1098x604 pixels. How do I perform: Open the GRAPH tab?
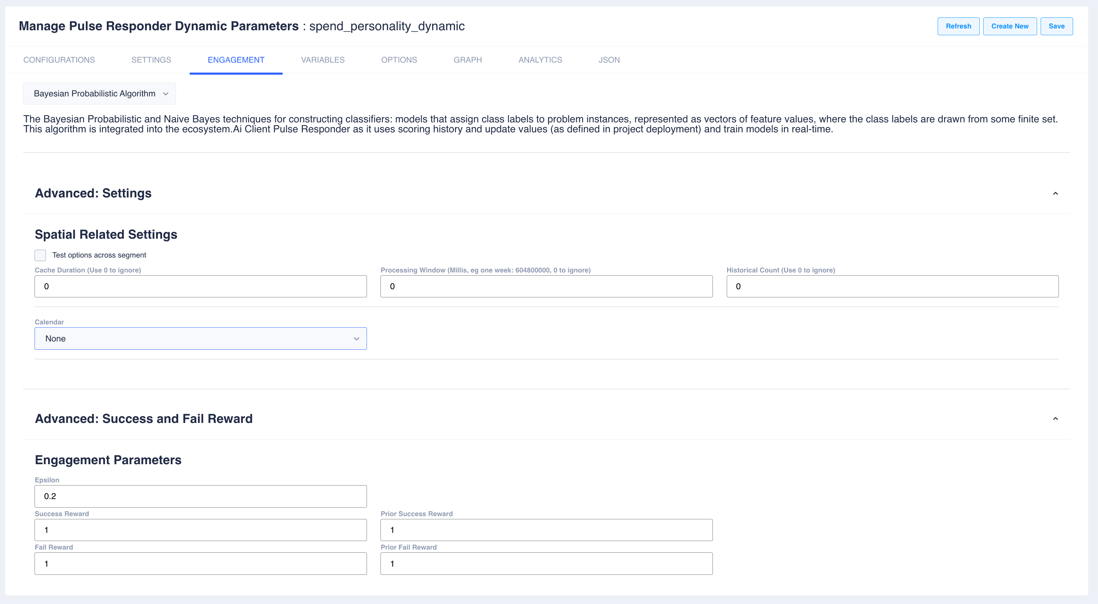(467, 60)
